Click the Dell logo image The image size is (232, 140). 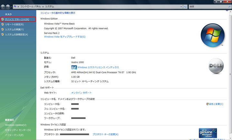(x=216, y=66)
